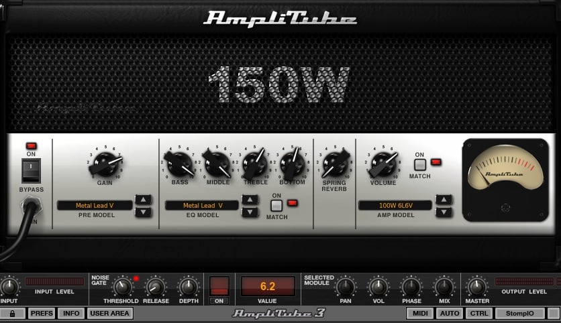Select previous Pre Model with down arrow

tap(143, 212)
